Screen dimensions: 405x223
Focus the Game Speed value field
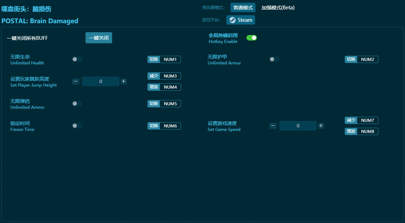click(x=298, y=126)
